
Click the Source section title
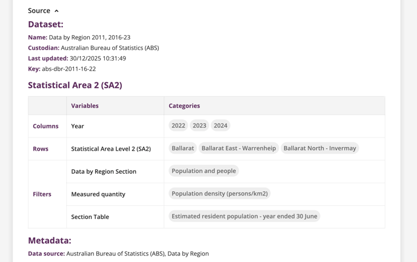[x=39, y=11]
